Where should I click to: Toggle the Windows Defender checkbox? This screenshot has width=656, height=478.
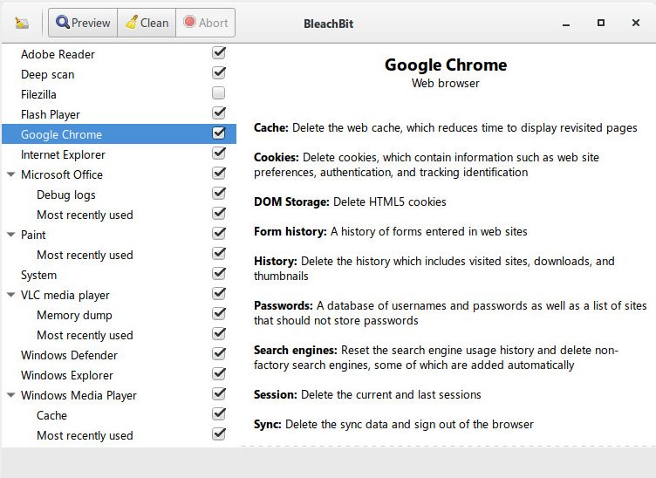[219, 354]
